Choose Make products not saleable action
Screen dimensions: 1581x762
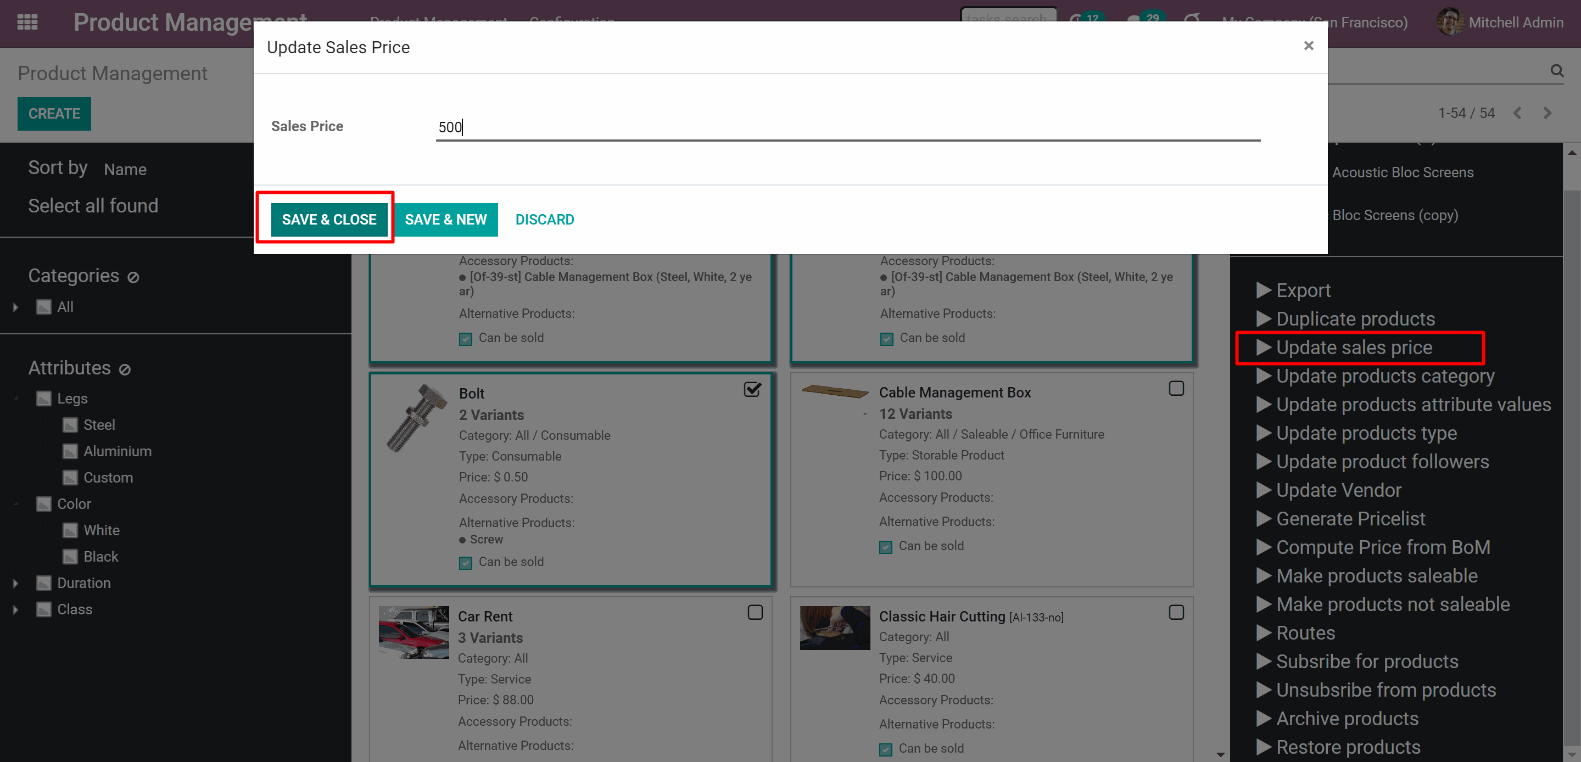point(1393,604)
